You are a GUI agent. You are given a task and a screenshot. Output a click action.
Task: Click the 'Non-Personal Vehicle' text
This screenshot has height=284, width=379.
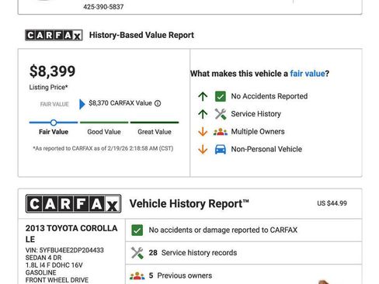coord(266,149)
